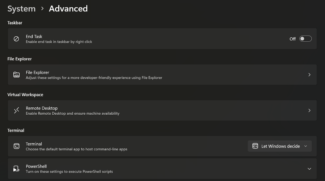Click the End Task prohibition icon
This screenshot has height=181, width=325.
17,39
